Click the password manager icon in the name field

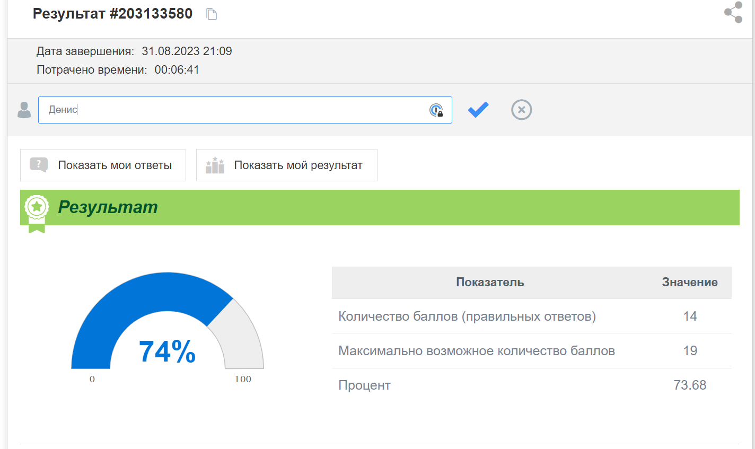(436, 110)
